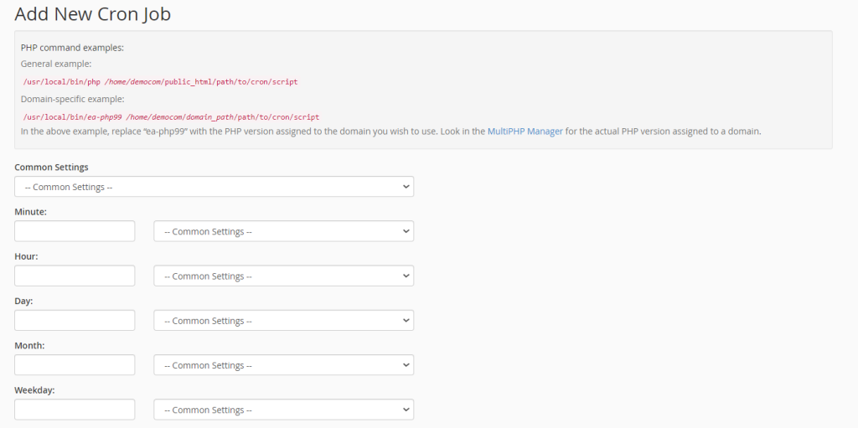Click the bold Common Settings label
The height and width of the screenshot is (428, 858).
coord(51,168)
